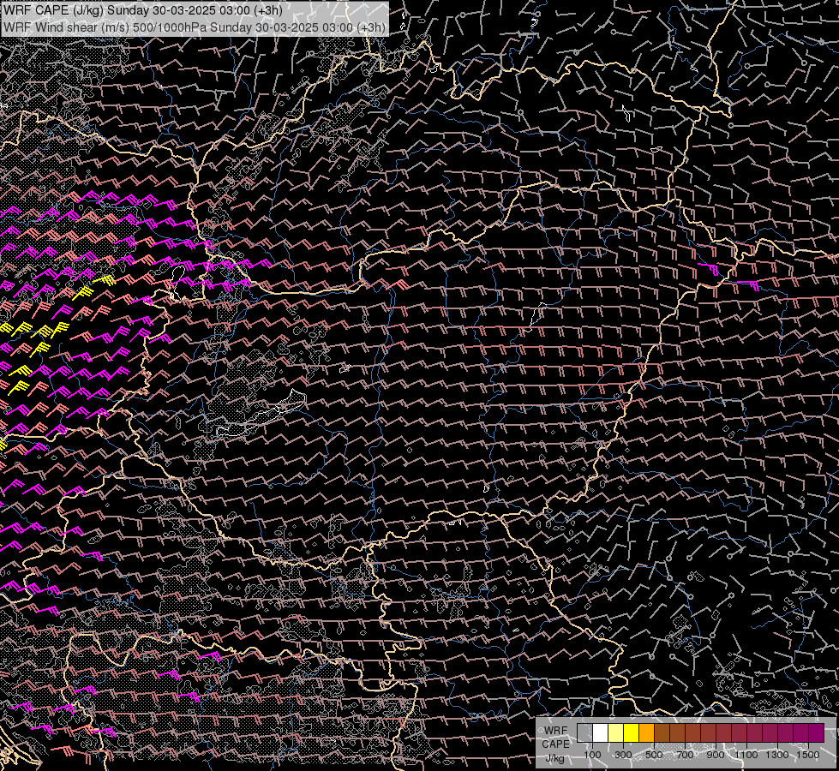Click the pale yellow CAPE legend swatch

[616, 733]
